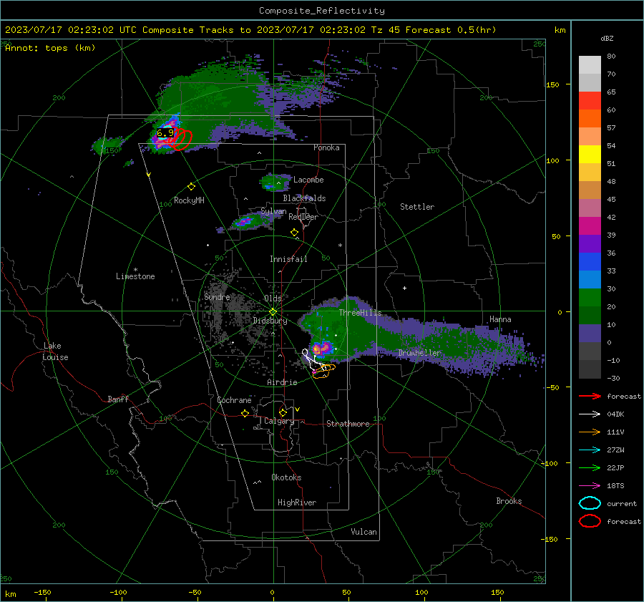The image size is (644, 602).
Task: Click the Strathmore city label
Action: (348, 424)
